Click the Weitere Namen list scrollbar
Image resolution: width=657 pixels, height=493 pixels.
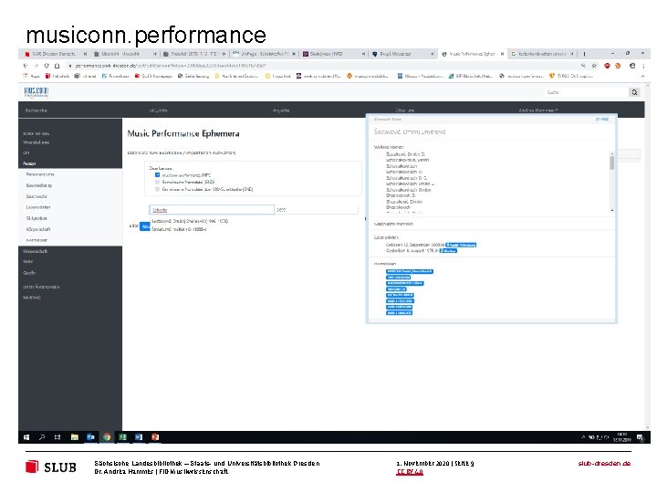[611, 163]
